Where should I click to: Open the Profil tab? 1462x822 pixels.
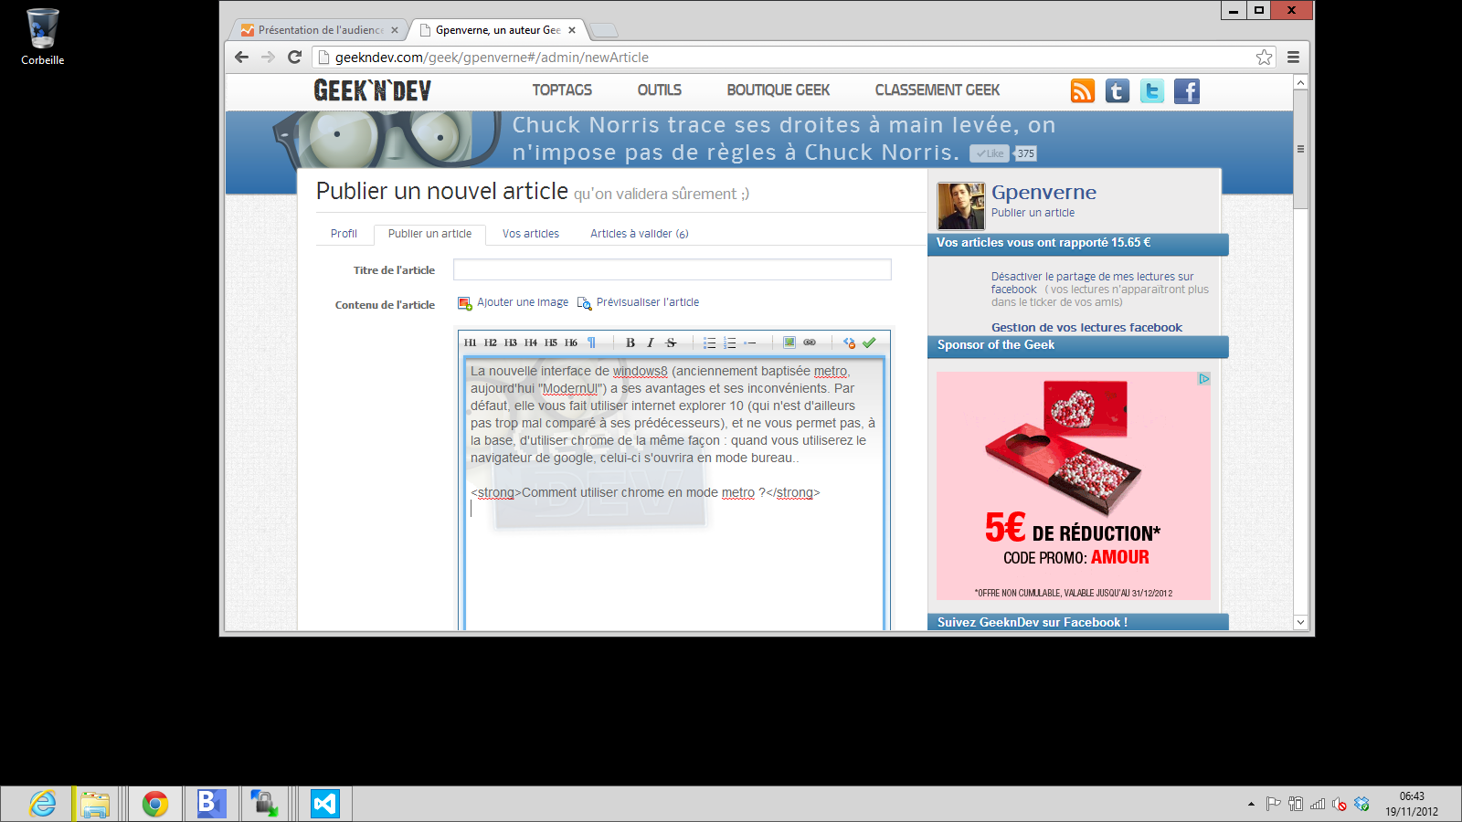pyautogui.click(x=344, y=234)
